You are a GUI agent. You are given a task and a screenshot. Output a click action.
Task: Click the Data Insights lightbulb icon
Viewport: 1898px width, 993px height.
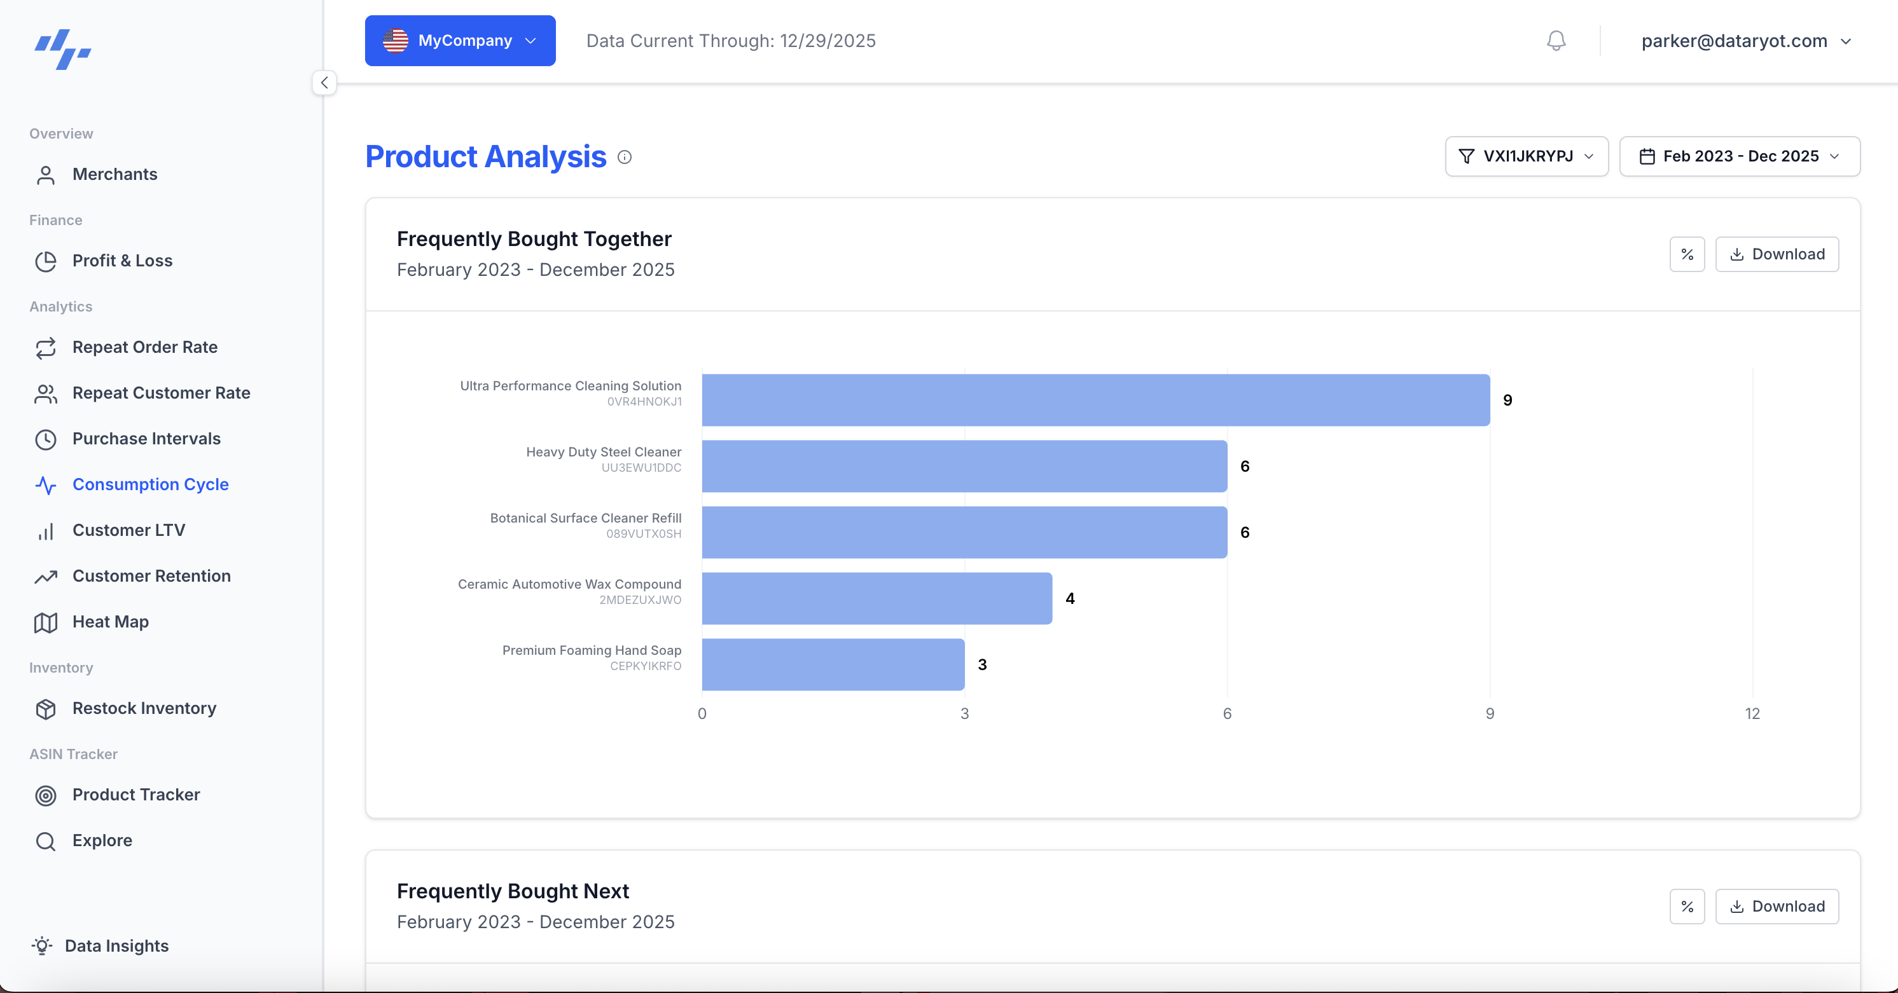click(x=42, y=946)
